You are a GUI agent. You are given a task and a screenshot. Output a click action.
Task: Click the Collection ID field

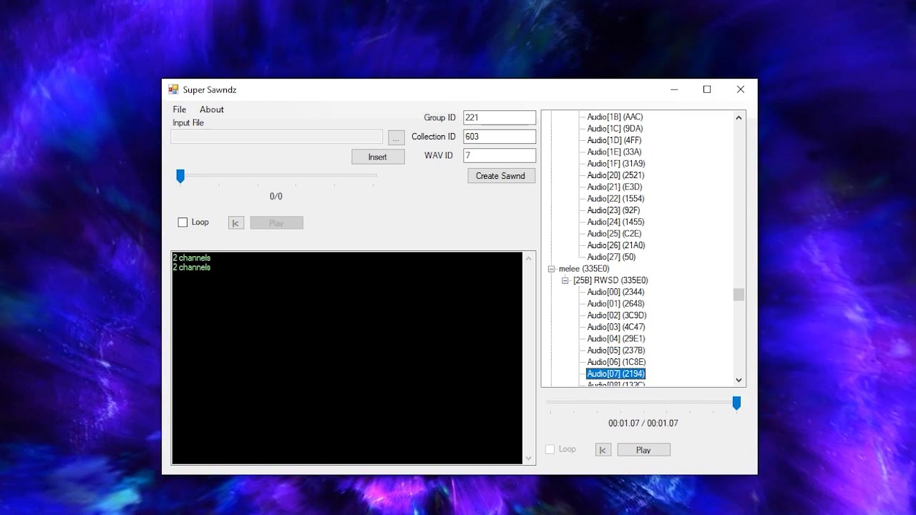point(500,136)
